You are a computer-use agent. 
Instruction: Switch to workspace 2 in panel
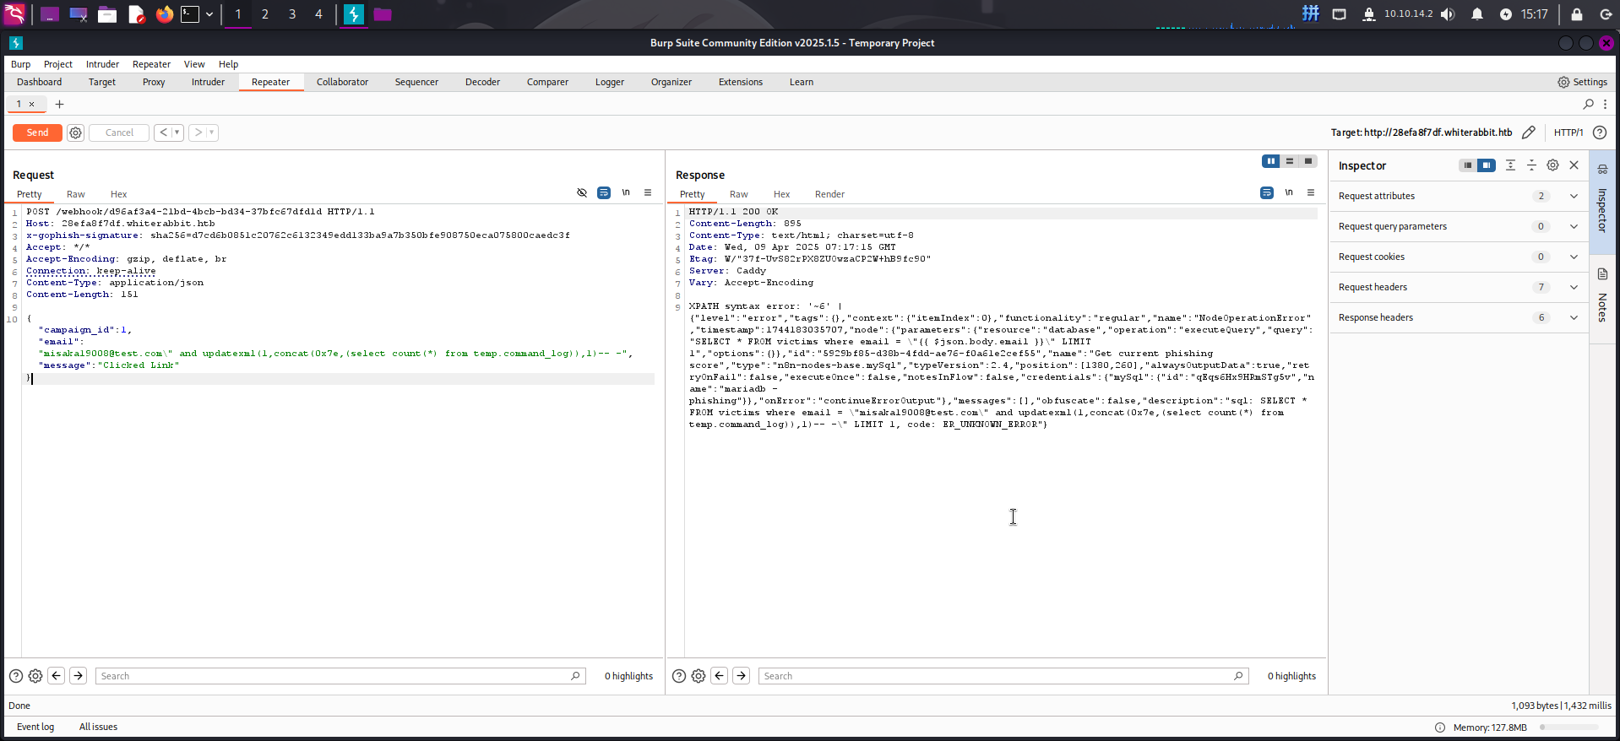click(265, 14)
